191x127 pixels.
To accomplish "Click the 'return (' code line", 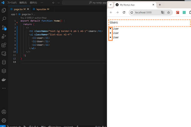I will click(x=29, y=24).
